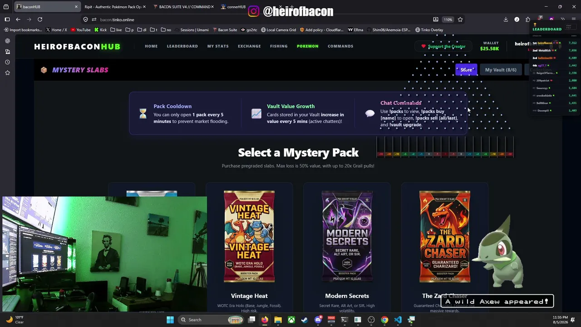
Task: Click the wallet balance $25.58K
Action: point(490,49)
